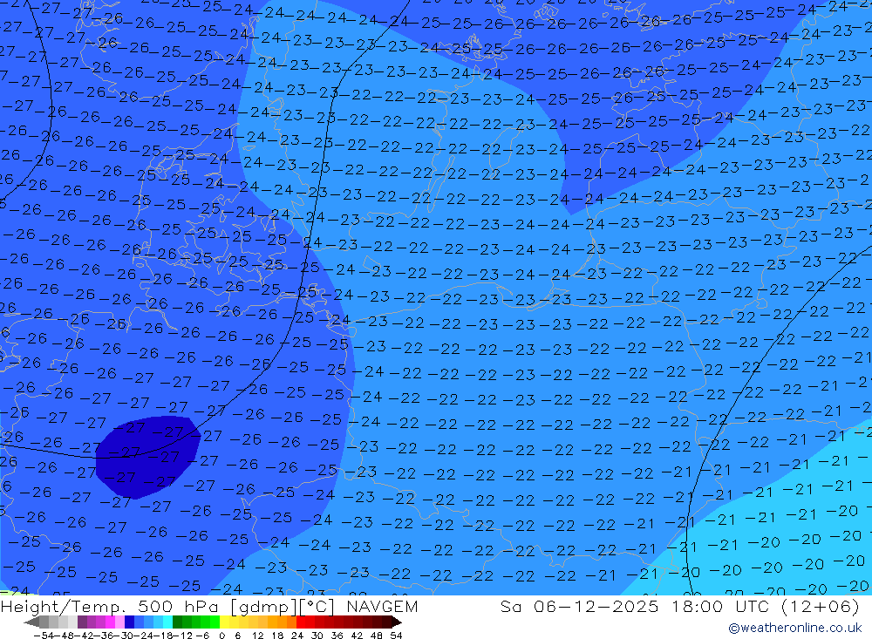The height and width of the screenshot is (639, 872).
Task: Pick the darkest green legend swatch
Action: coord(177,622)
